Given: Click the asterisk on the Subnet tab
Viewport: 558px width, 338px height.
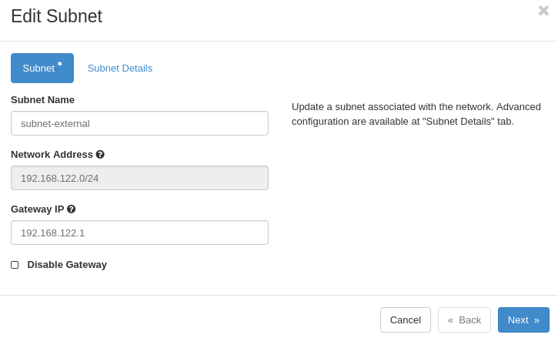Looking at the screenshot, I should coord(59,64).
